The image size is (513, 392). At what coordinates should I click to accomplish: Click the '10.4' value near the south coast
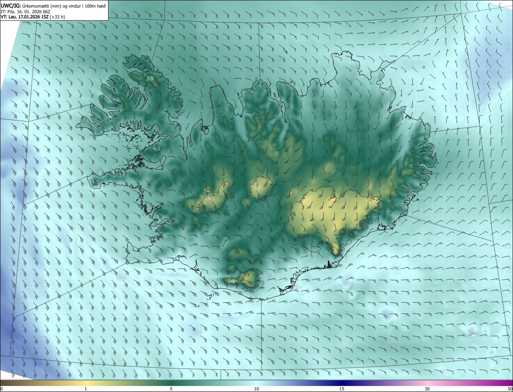point(297,287)
